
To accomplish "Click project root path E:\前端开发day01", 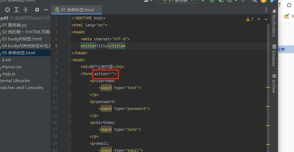I will [30, 18].
